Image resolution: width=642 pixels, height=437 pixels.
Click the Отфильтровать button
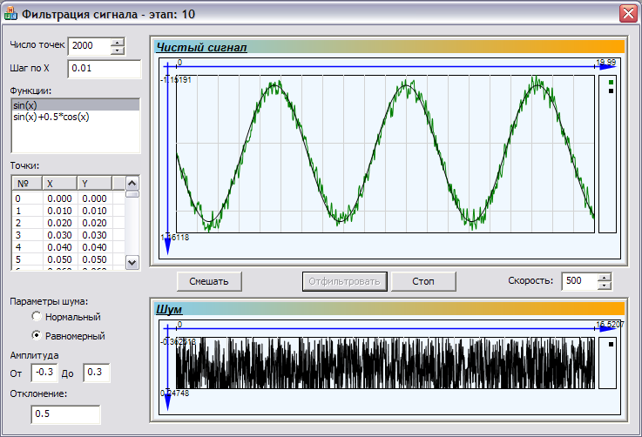[345, 281]
